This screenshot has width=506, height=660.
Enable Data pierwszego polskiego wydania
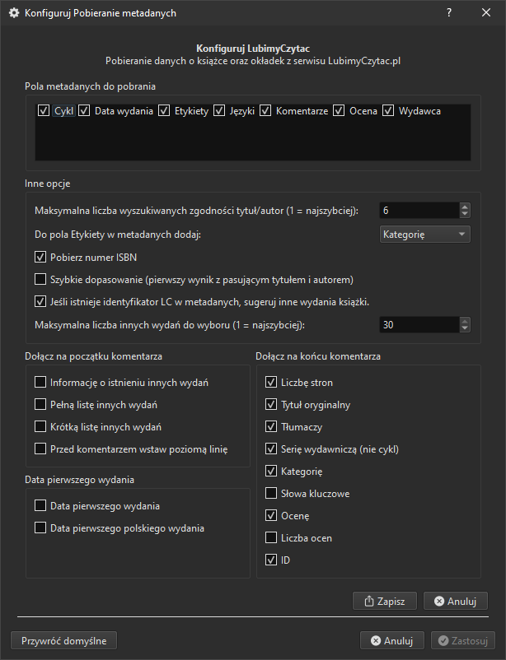(x=41, y=528)
